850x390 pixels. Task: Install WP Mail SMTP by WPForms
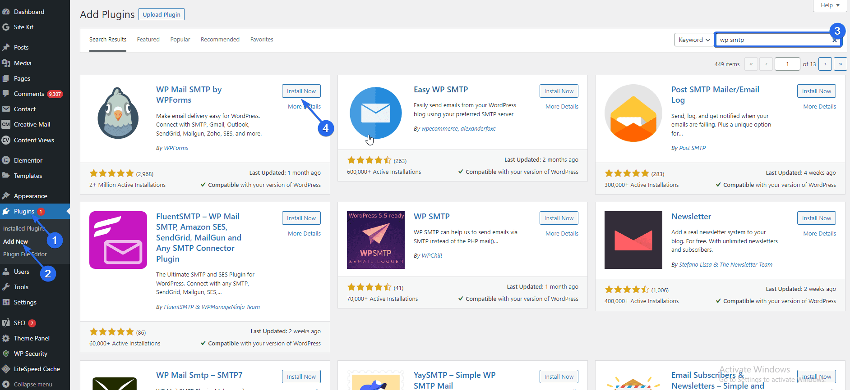[301, 91]
